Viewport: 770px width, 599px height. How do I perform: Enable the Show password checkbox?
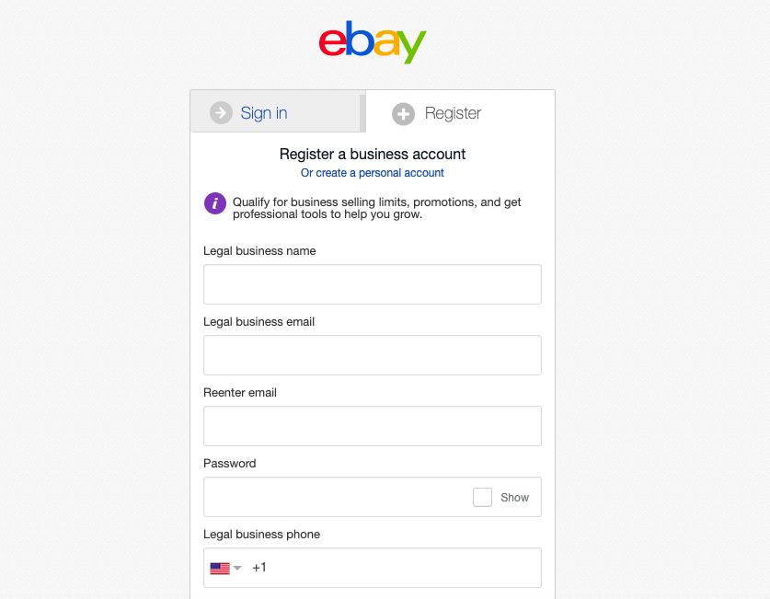[x=482, y=497]
